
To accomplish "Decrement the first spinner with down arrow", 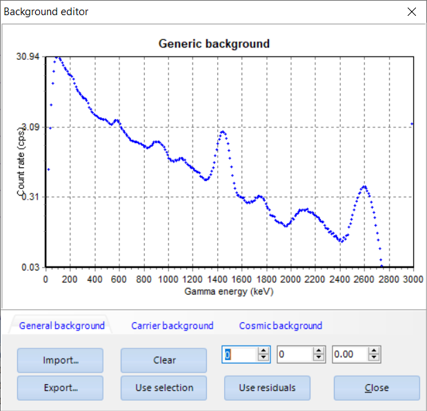I will 264,357.
